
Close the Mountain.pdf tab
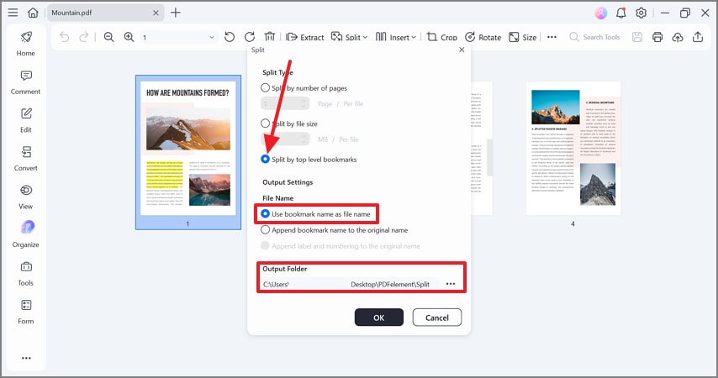[156, 13]
